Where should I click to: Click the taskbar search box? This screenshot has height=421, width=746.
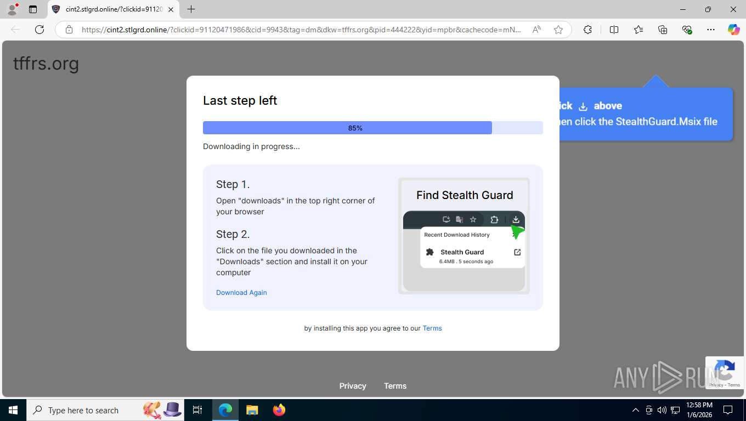tap(105, 410)
